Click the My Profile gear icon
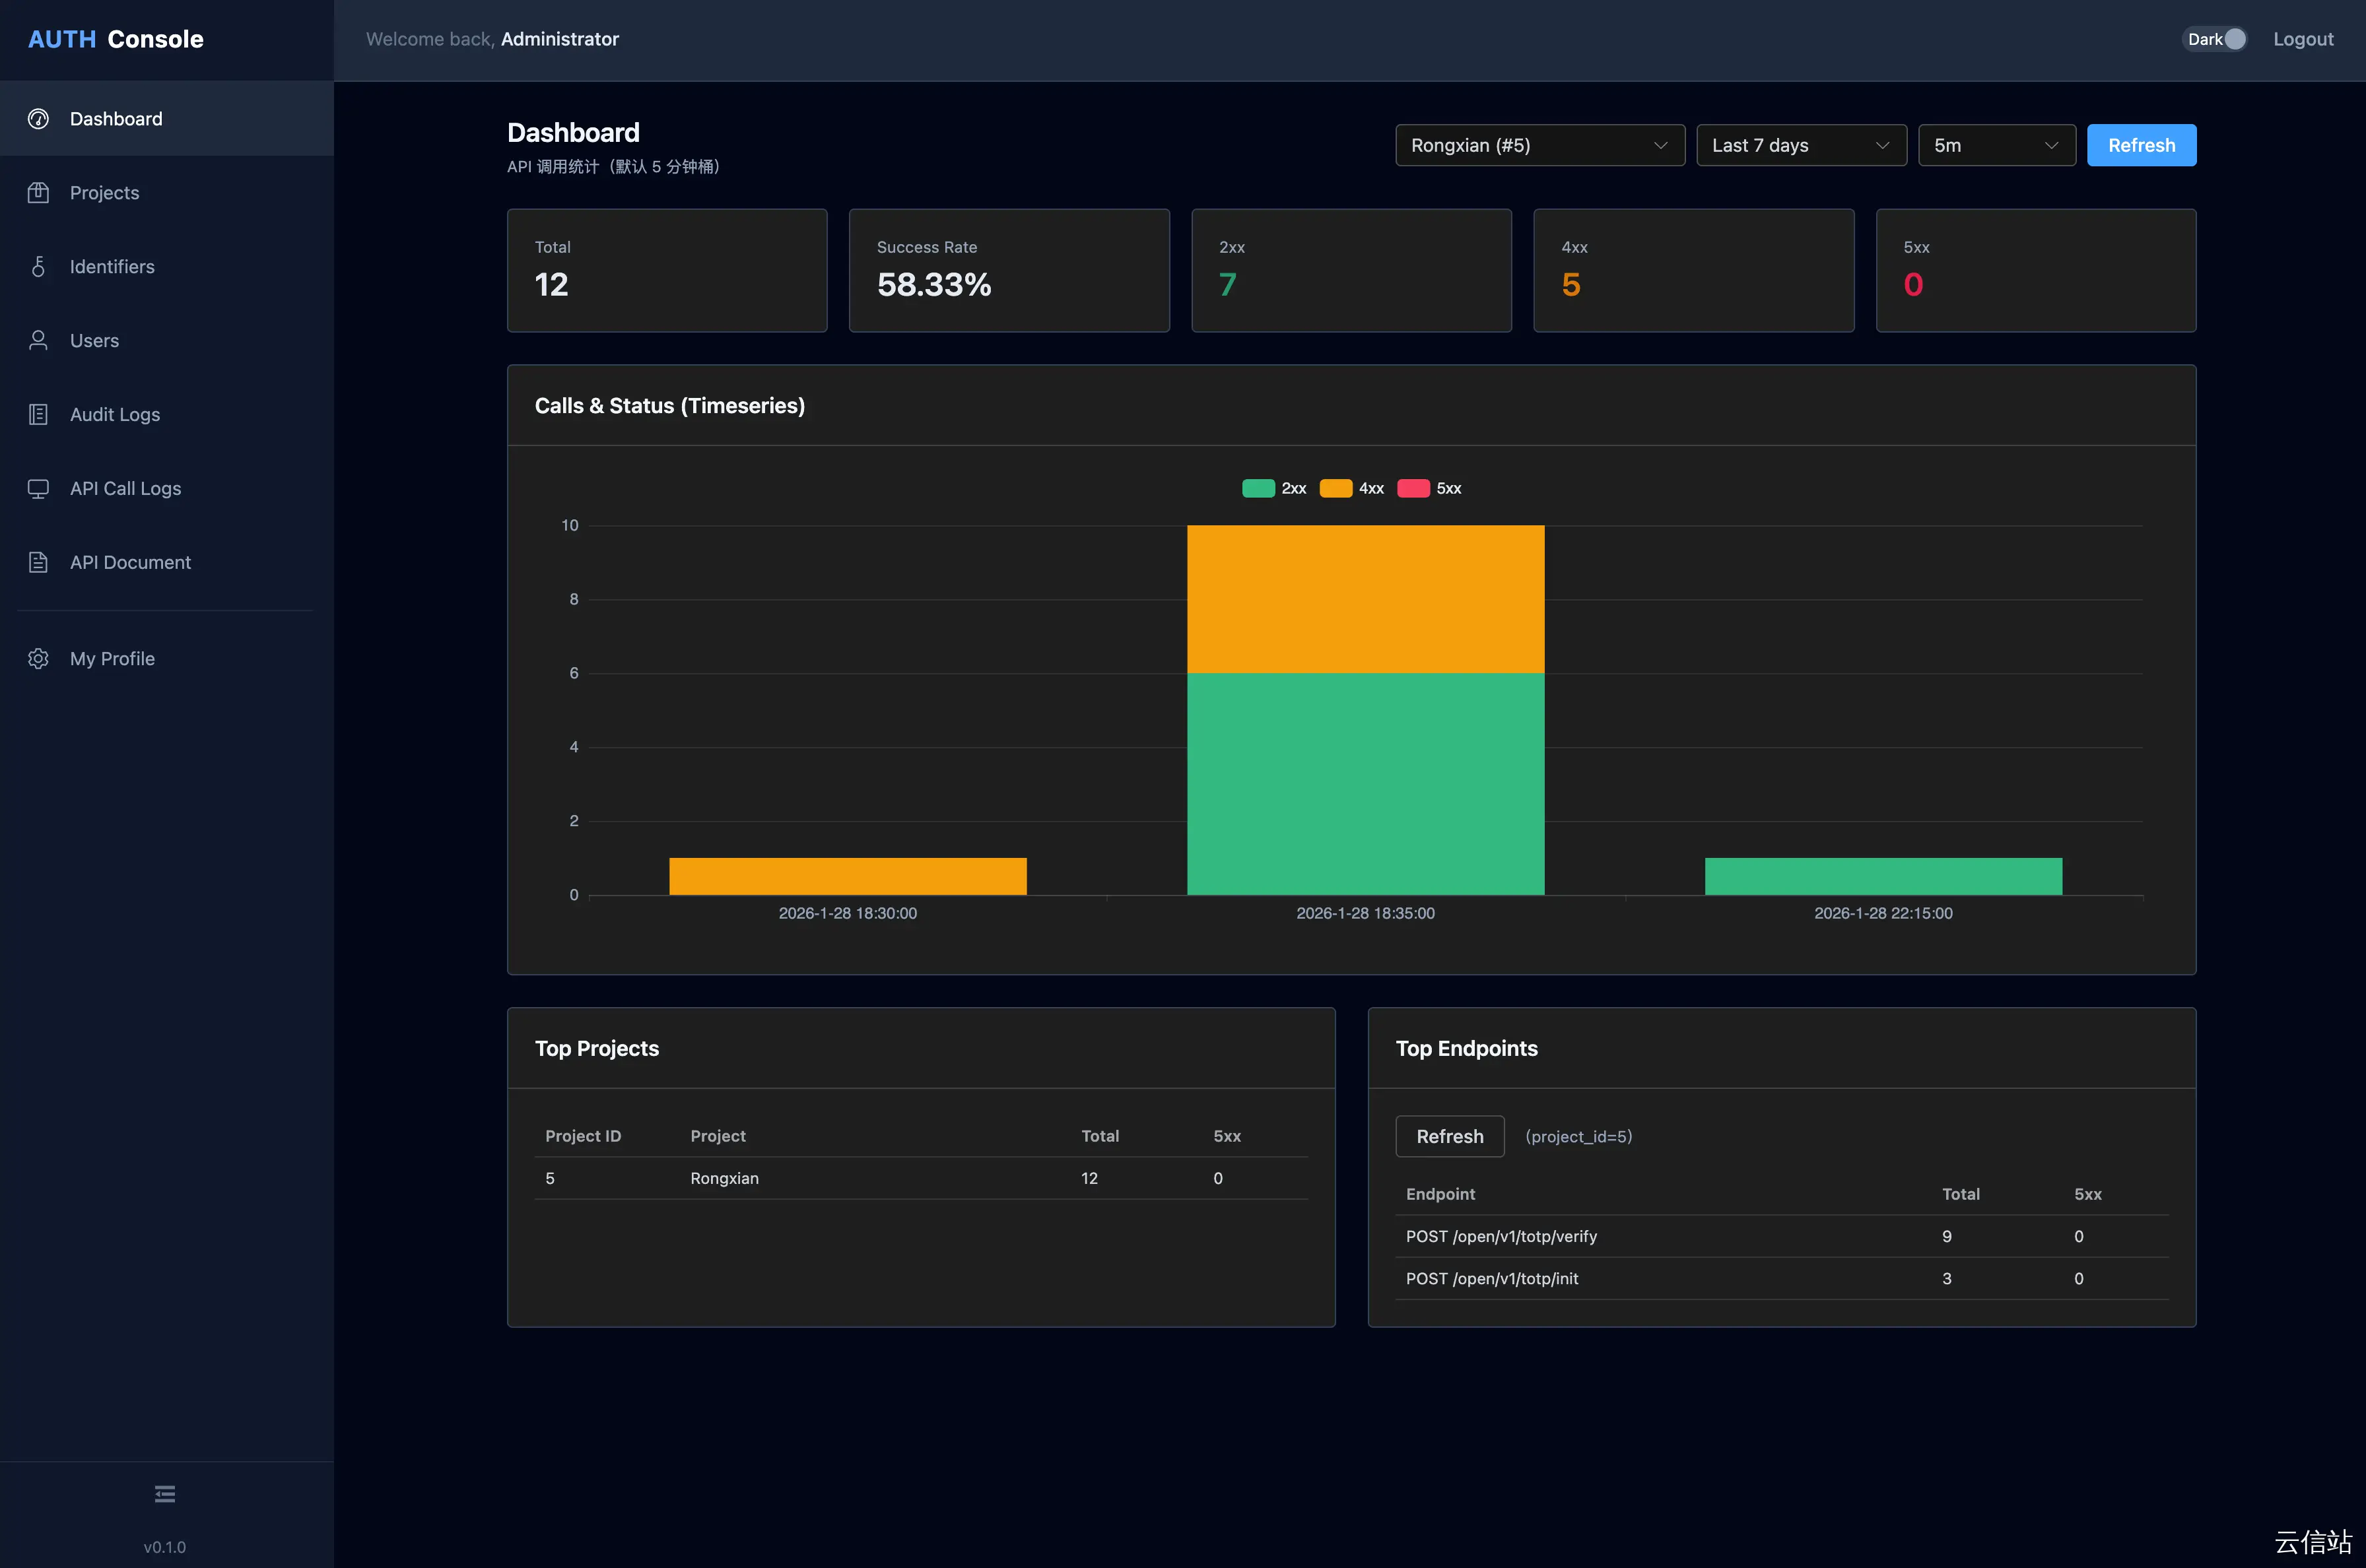The height and width of the screenshot is (1568, 2366). click(38, 659)
